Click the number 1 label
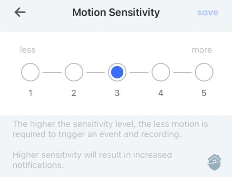 (x=30, y=93)
